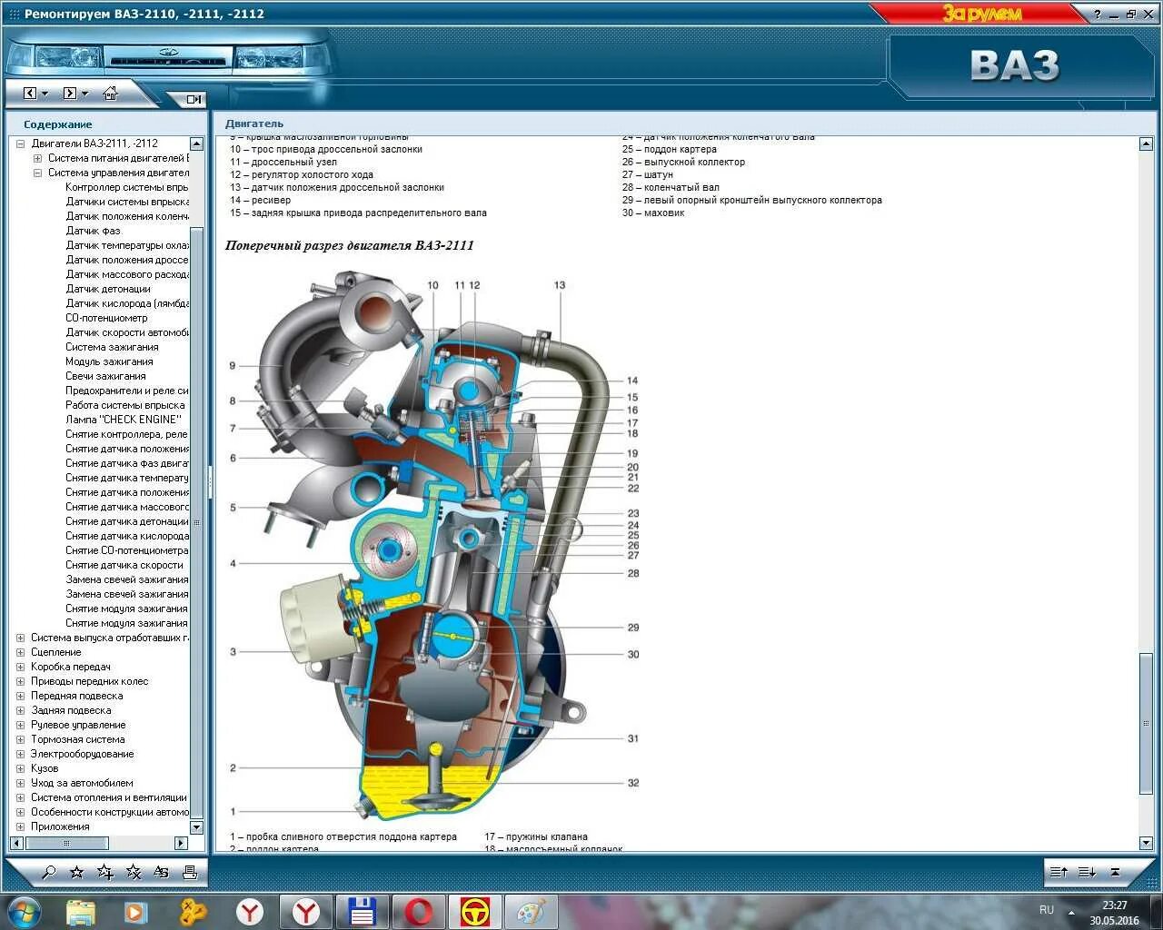Open the first Yandex browser taskbar icon
The width and height of the screenshot is (1163, 930).
coord(250,911)
